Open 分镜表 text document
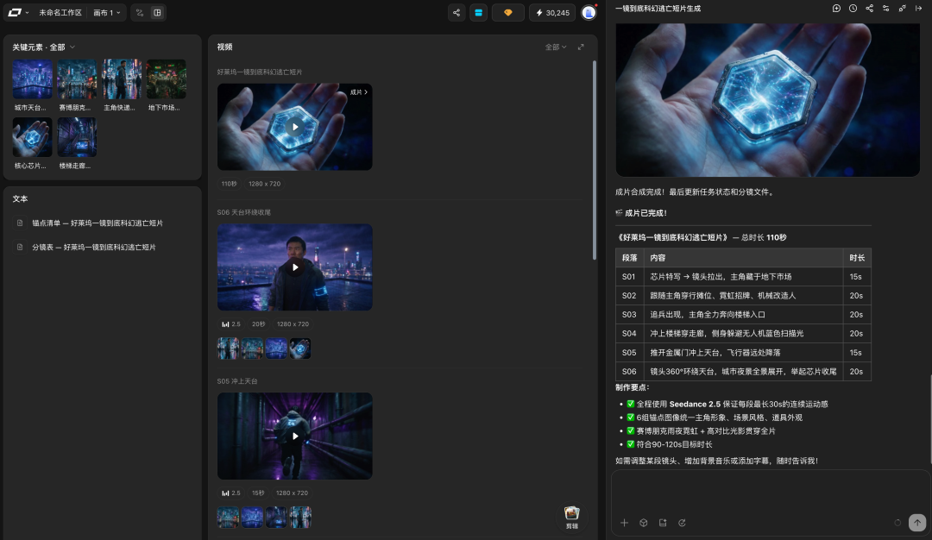Image resolution: width=932 pixels, height=540 pixels. (94, 247)
